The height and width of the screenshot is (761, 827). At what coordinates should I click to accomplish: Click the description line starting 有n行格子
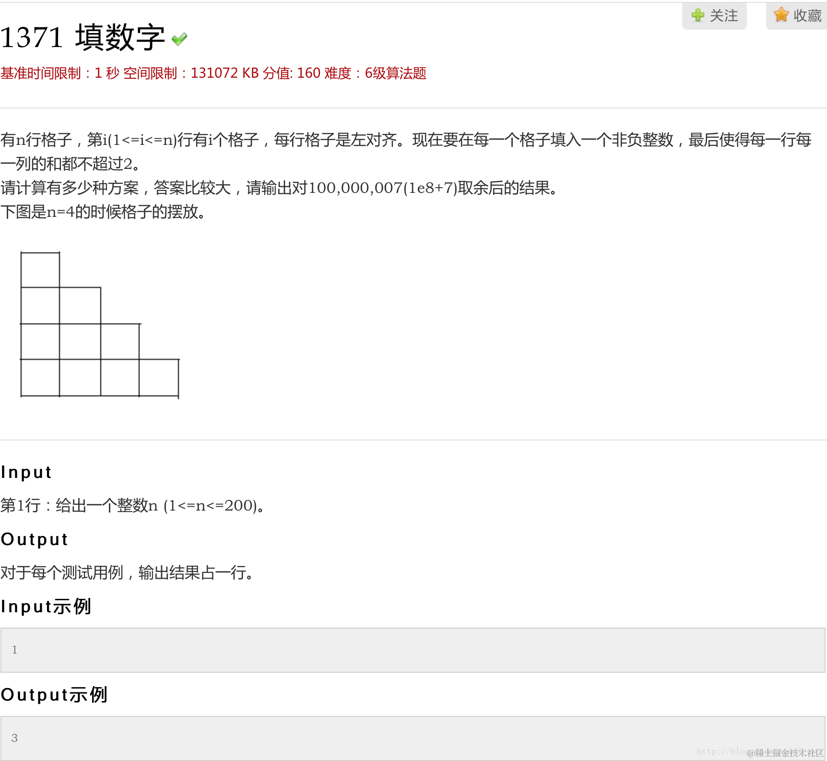[406, 140]
